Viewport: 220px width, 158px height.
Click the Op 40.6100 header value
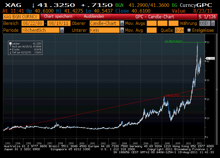[x=40, y=11]
